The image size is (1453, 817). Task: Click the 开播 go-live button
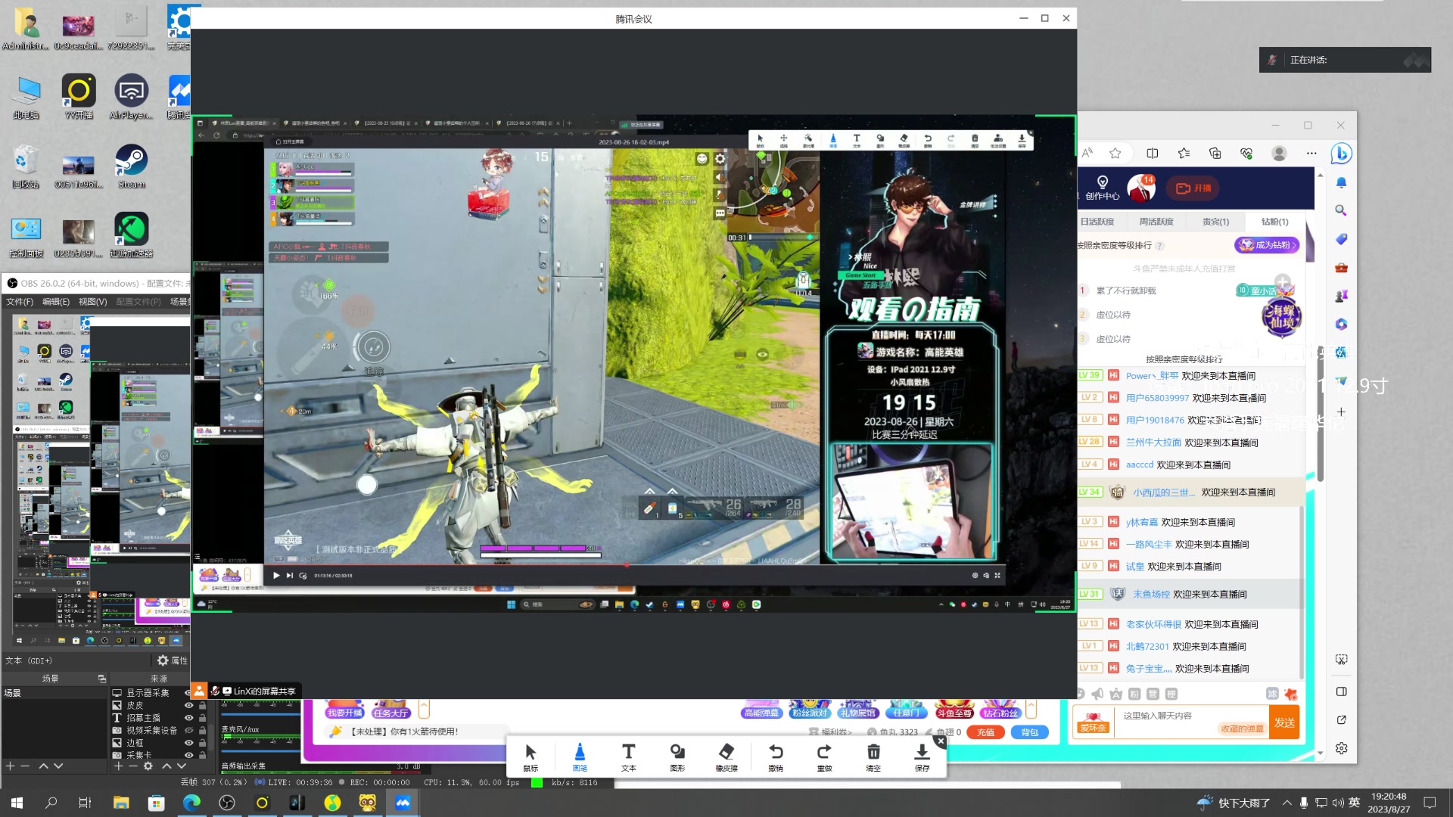coord(1193,188)
